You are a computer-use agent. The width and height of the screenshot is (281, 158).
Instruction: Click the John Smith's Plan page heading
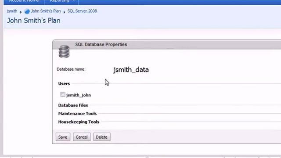(34, 21)
